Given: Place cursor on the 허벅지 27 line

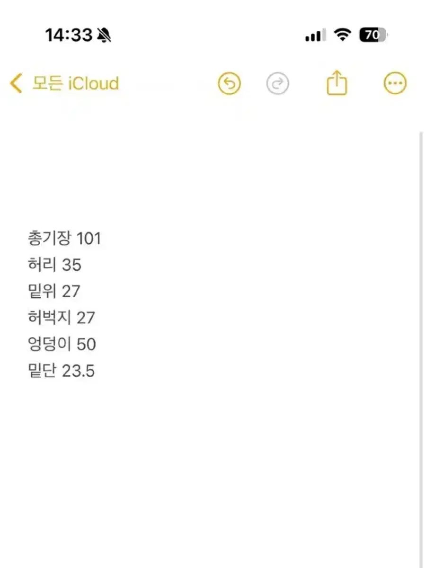Looking at the screenshot, I should 62,318.
